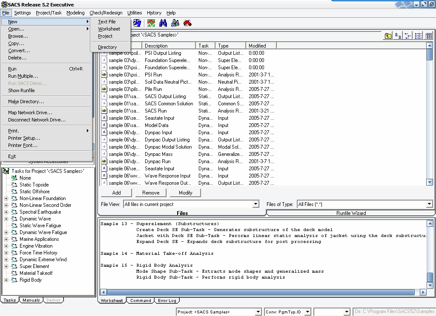
Task: Click the SACS Run file icon
Action: (x=104, y=111)
